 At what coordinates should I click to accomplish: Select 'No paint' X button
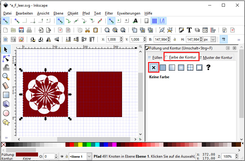(x=154, y=67)
